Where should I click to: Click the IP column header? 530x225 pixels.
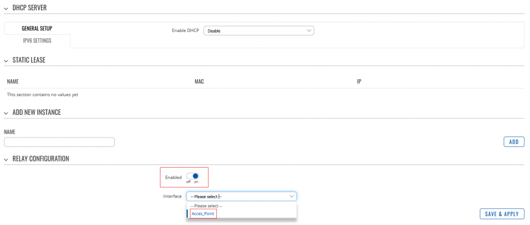coord(359,82)
